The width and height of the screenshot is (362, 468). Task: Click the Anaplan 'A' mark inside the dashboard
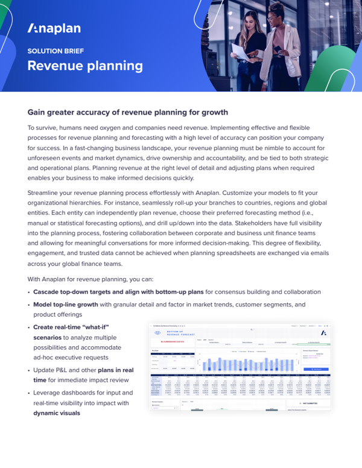click(x=323, y=333)
